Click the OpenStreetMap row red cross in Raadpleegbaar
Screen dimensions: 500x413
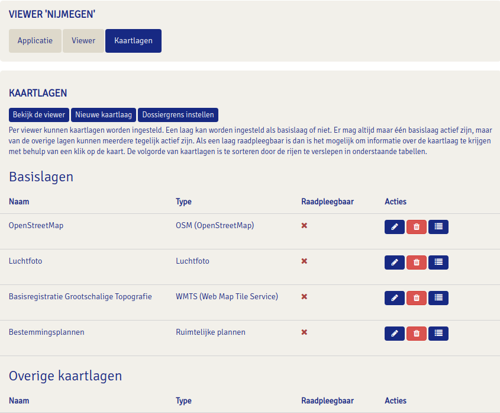coord(304,226)
